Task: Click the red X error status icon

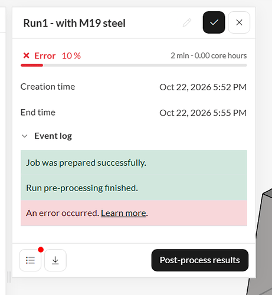Action: (x=26, y=55)
